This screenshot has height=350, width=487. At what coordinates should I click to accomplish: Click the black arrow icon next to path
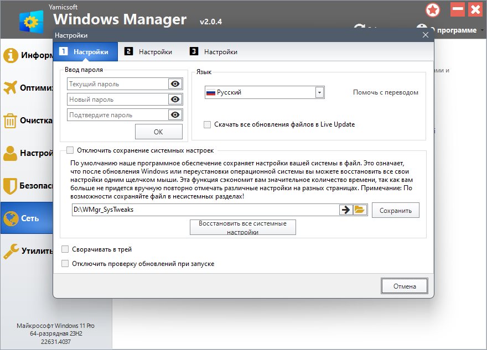tap(346, 210)
